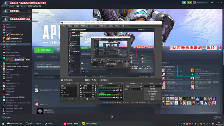Viewport: 224px width, 126px height.
Task: Open the 工具 menu in OBS
Action: point(111,26)
